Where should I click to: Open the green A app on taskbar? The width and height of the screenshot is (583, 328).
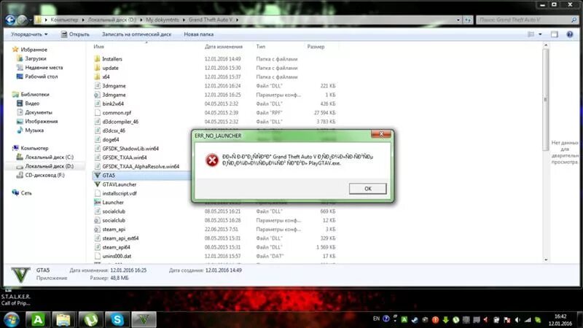click(x=38, y=319)
